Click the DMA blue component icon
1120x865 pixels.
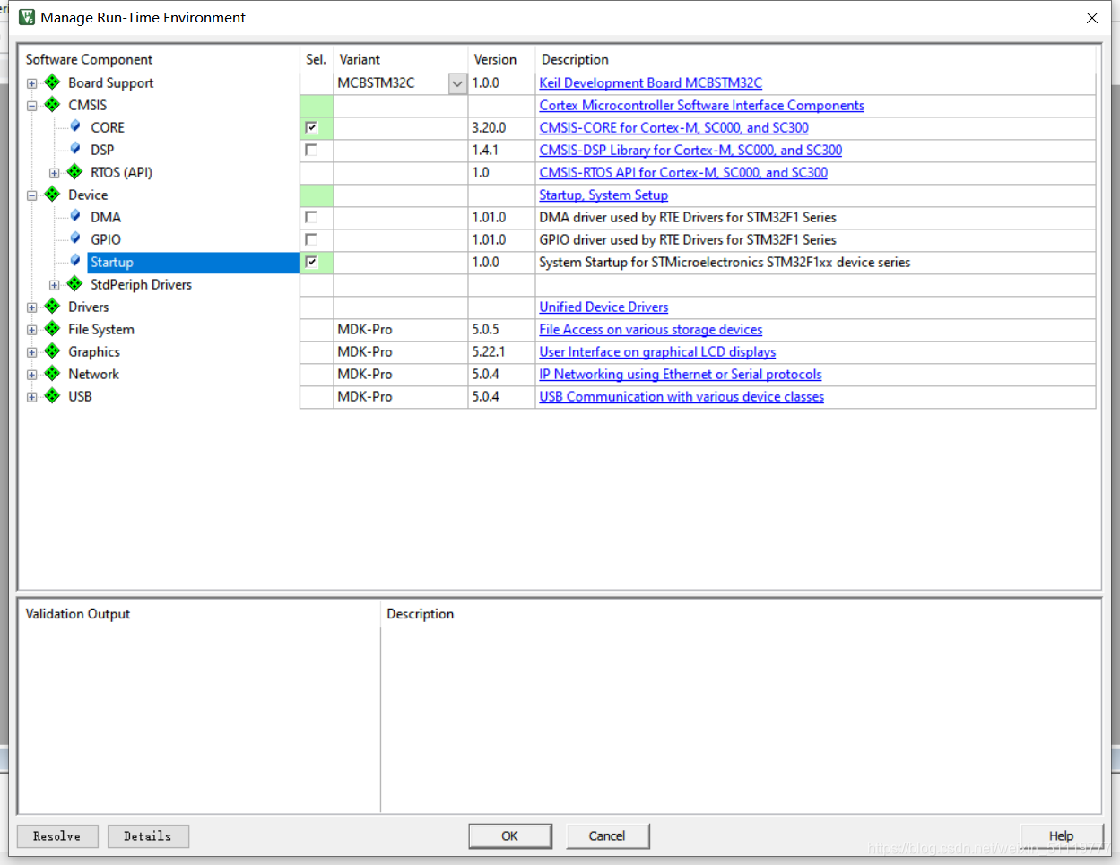coord(75,216)
